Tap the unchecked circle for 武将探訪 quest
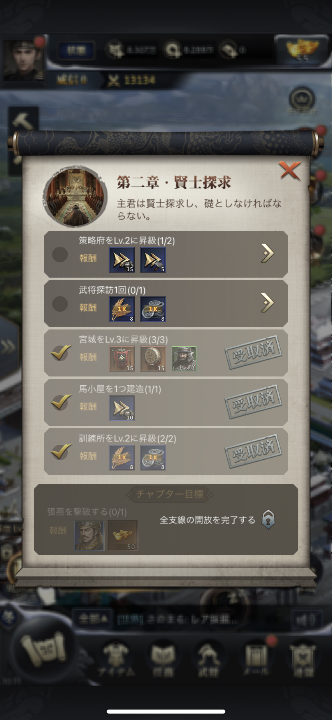Screen dimensions: 332x720 60,304
